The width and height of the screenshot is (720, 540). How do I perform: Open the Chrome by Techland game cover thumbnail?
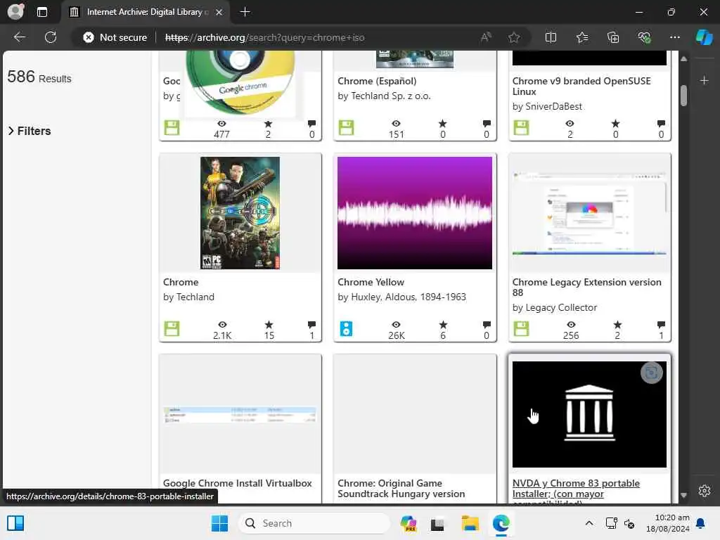tap(240, 213)
